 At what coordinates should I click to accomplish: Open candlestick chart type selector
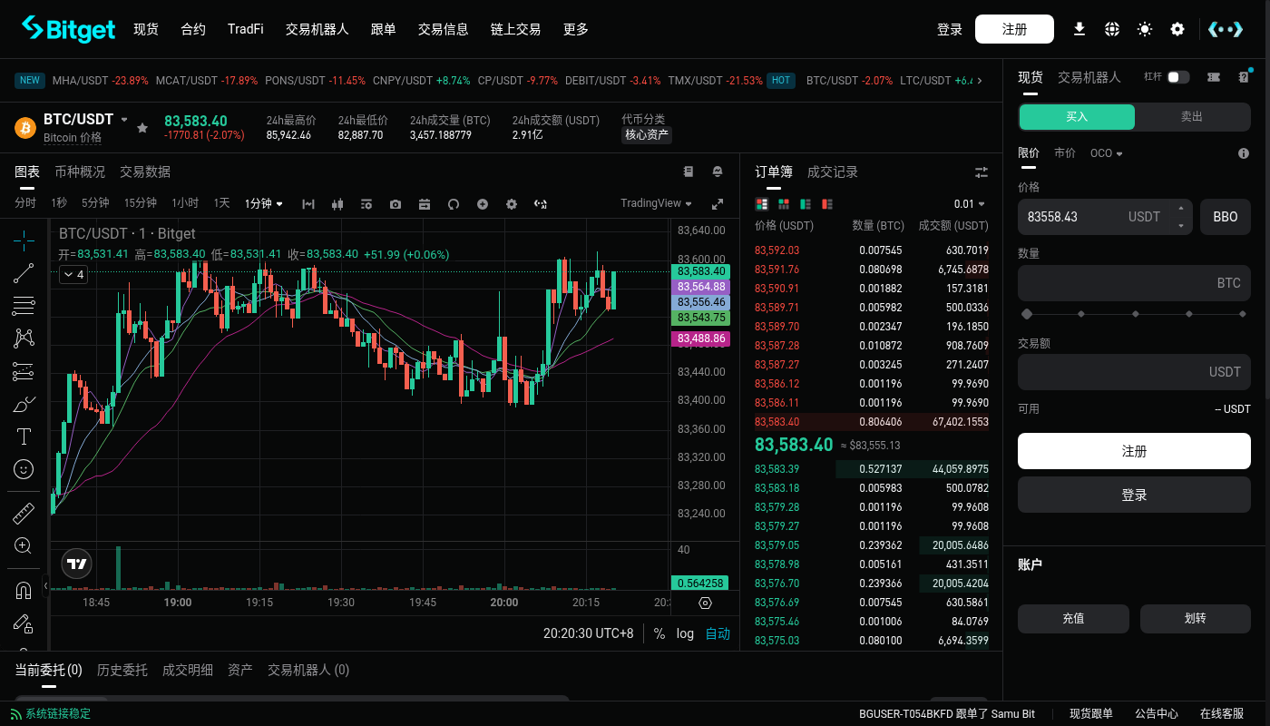(x=337, y=204)
